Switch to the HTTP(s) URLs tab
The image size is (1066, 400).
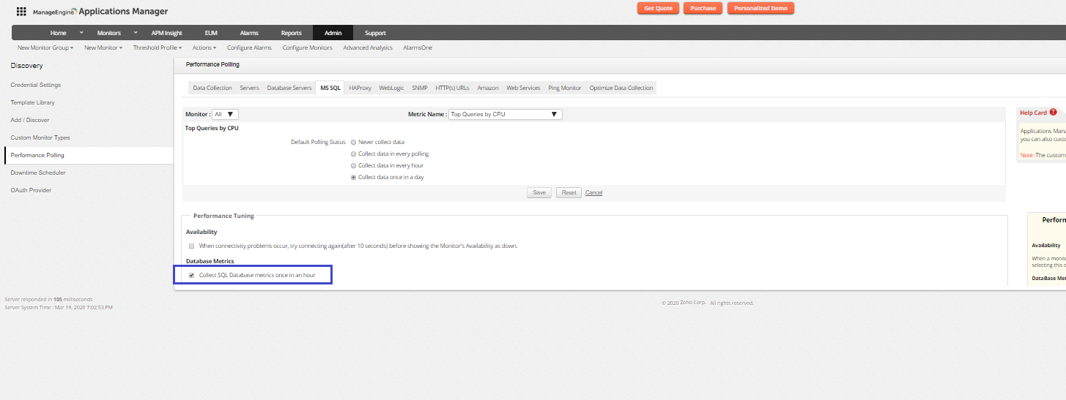tap(452, 88)
